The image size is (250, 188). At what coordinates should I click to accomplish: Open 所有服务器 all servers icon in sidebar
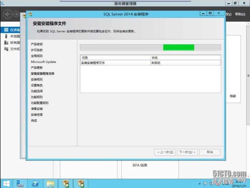pos(6,42)
